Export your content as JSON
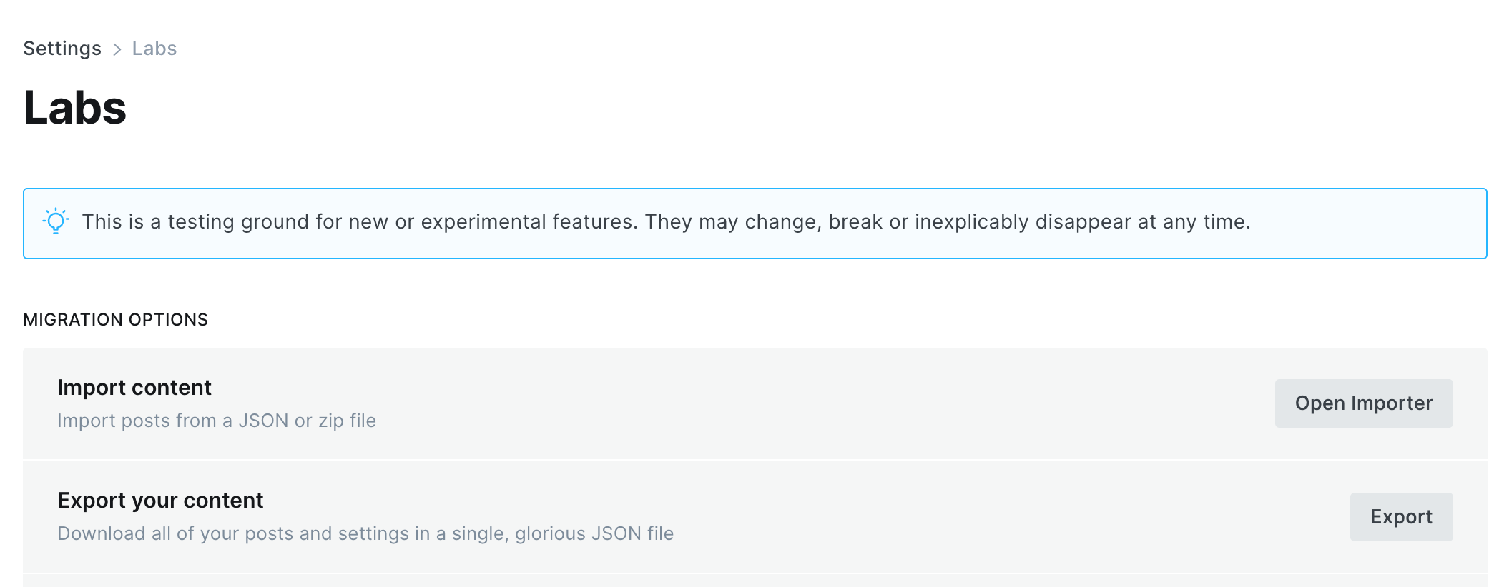1489x587 pixels. [1401, 517]
